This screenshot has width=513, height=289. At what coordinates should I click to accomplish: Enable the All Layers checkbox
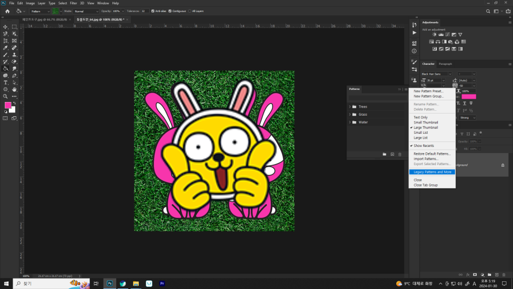(190, 11)
